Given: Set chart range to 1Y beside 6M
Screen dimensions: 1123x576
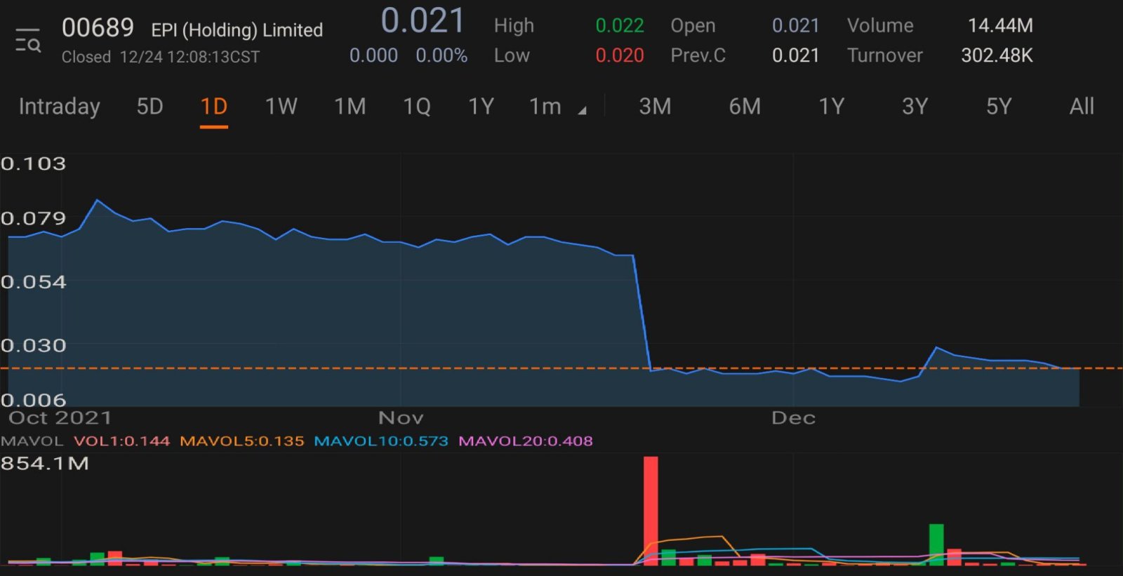Looking at the screenshot, I should (x=831, y=107).
